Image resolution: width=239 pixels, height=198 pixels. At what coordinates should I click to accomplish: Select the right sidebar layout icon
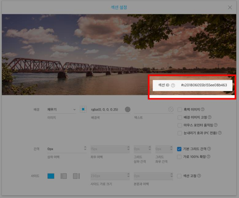point(76,176)
